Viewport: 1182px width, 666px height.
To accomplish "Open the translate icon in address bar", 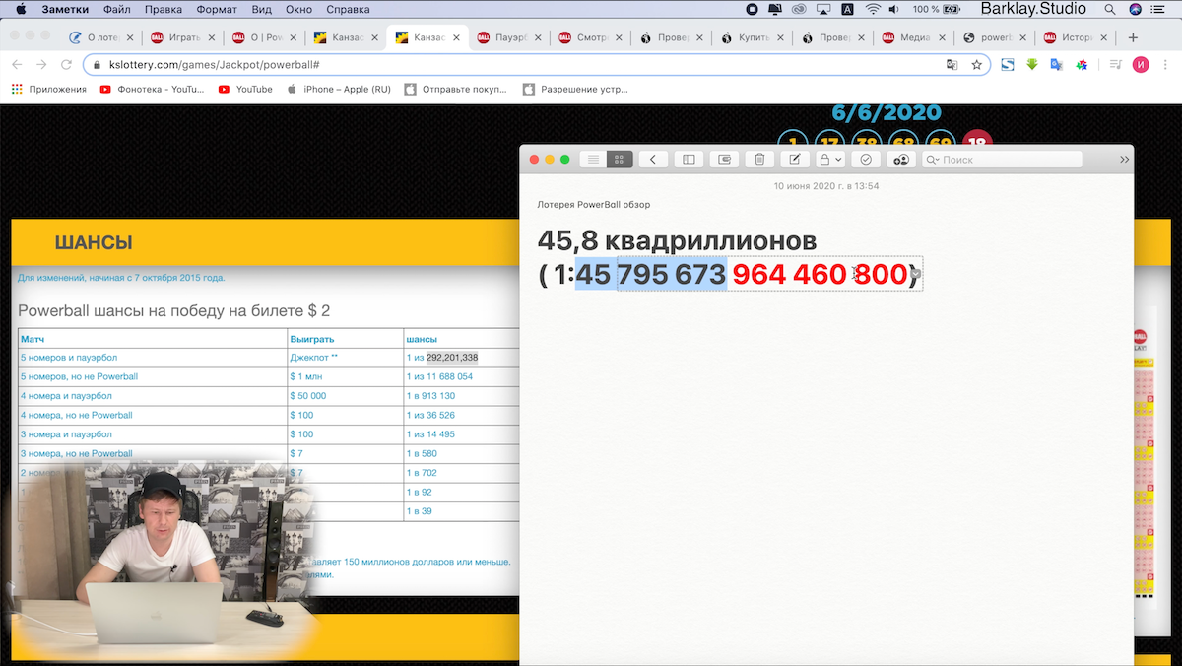I will click(x=952, y=64).
